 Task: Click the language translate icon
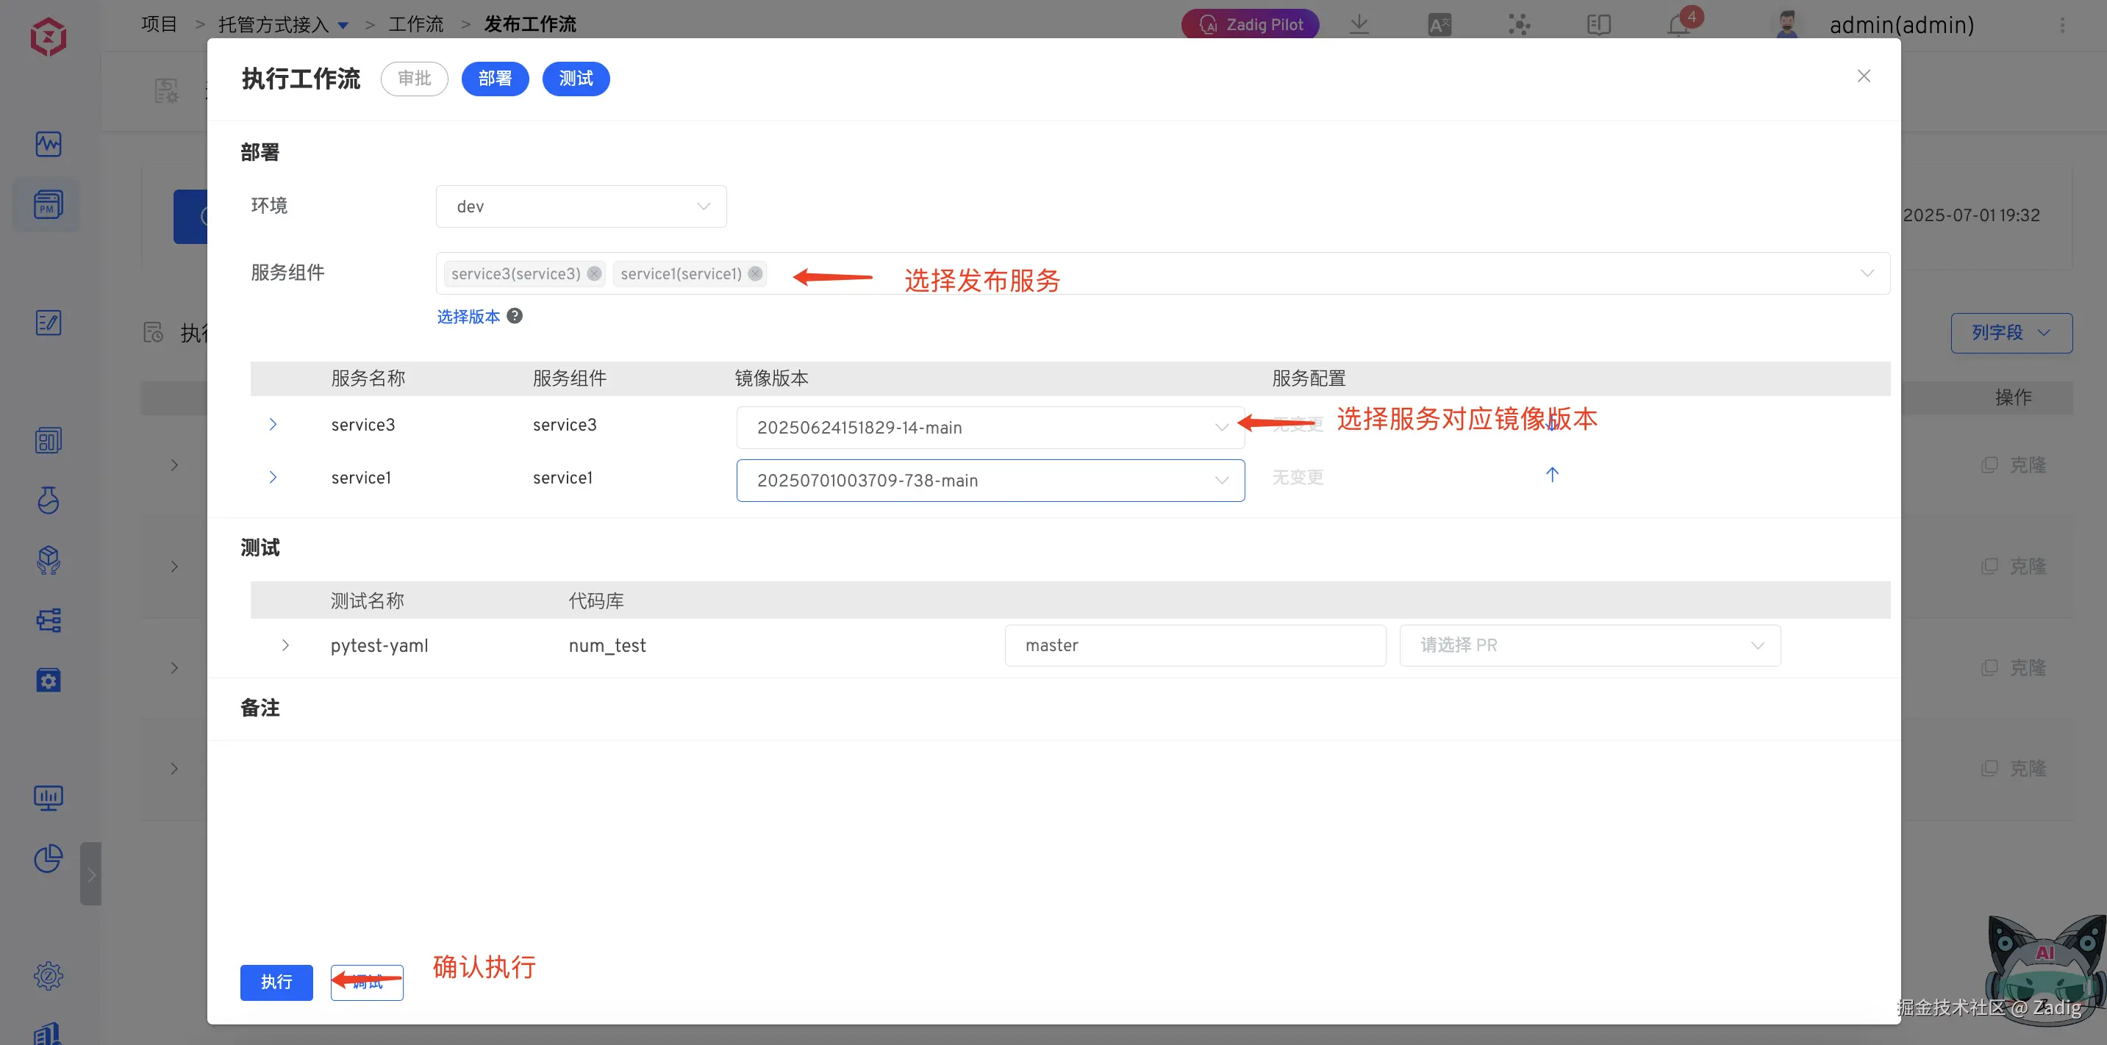pyautogui.click(x=1439, y=24)
